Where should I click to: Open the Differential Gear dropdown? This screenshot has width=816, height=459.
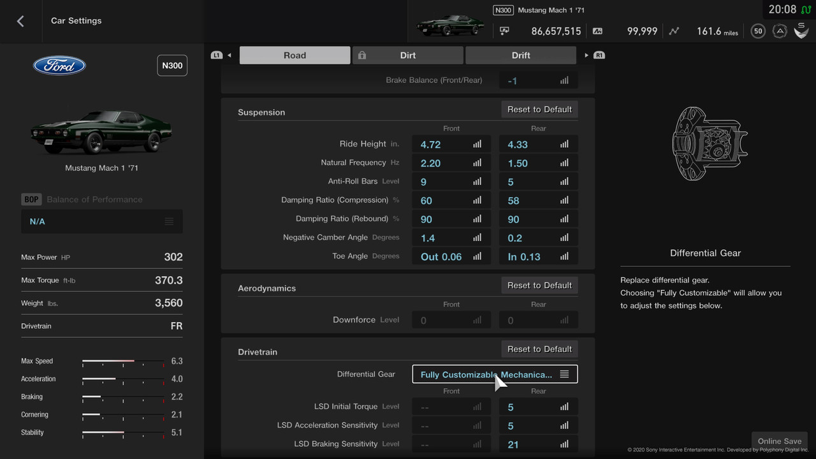pyautogui.click(x=495, y=374)
